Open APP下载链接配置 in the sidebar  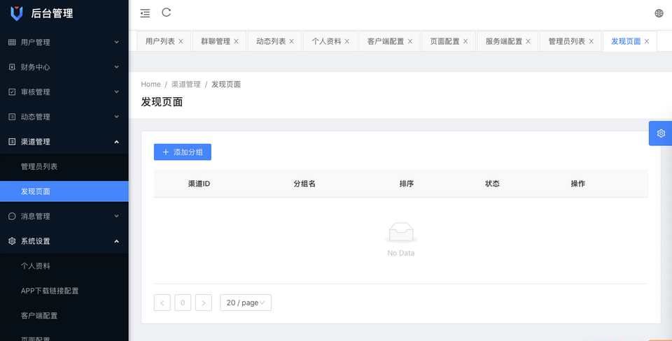click(64, 291)
